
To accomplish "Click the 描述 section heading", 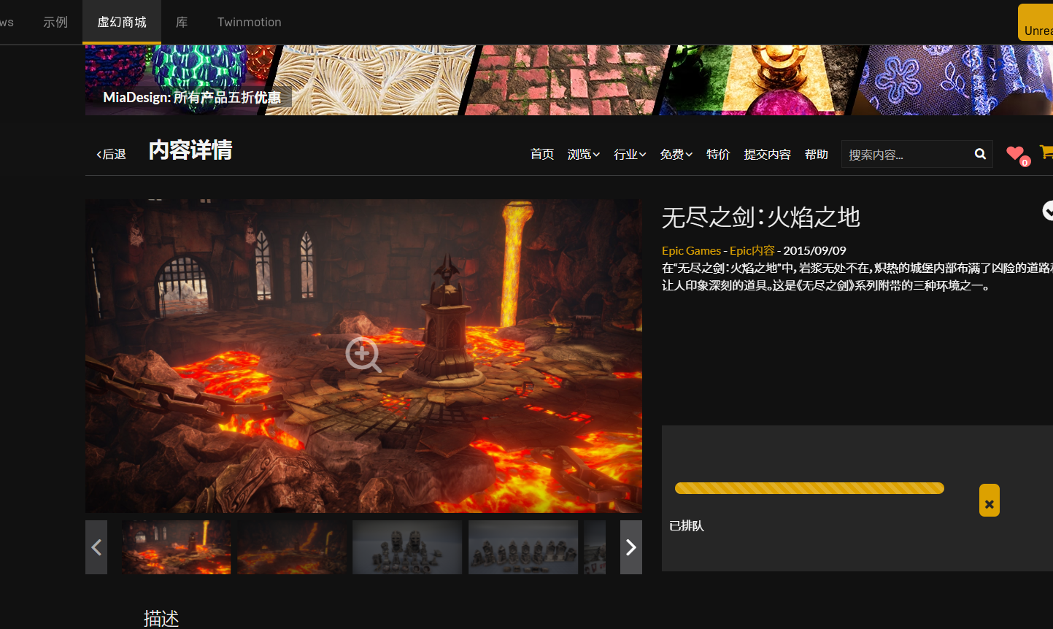I will tap(161, 618).
